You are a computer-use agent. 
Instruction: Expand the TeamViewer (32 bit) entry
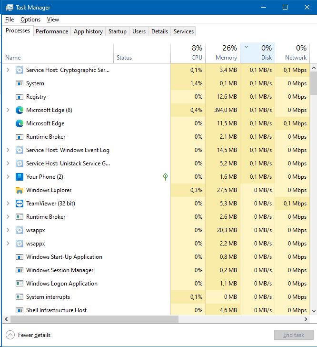click(8, 204)
